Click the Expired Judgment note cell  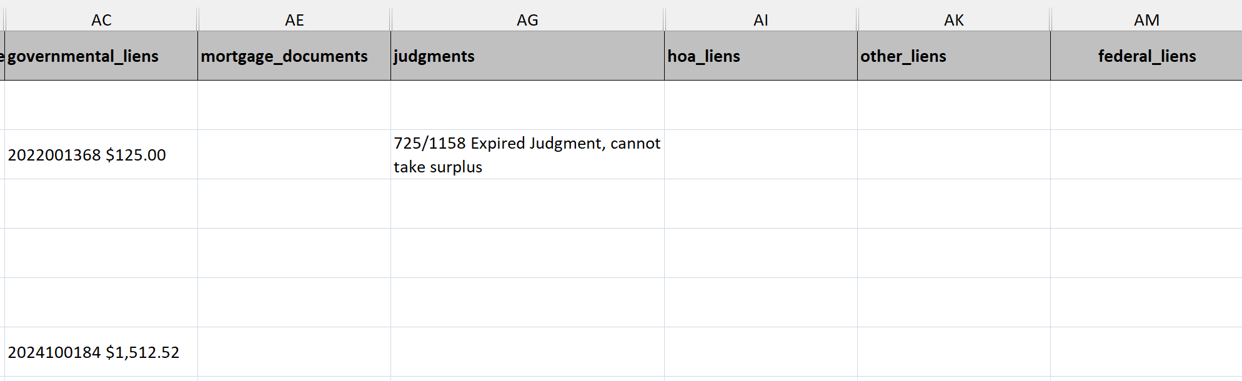(527, 155)
